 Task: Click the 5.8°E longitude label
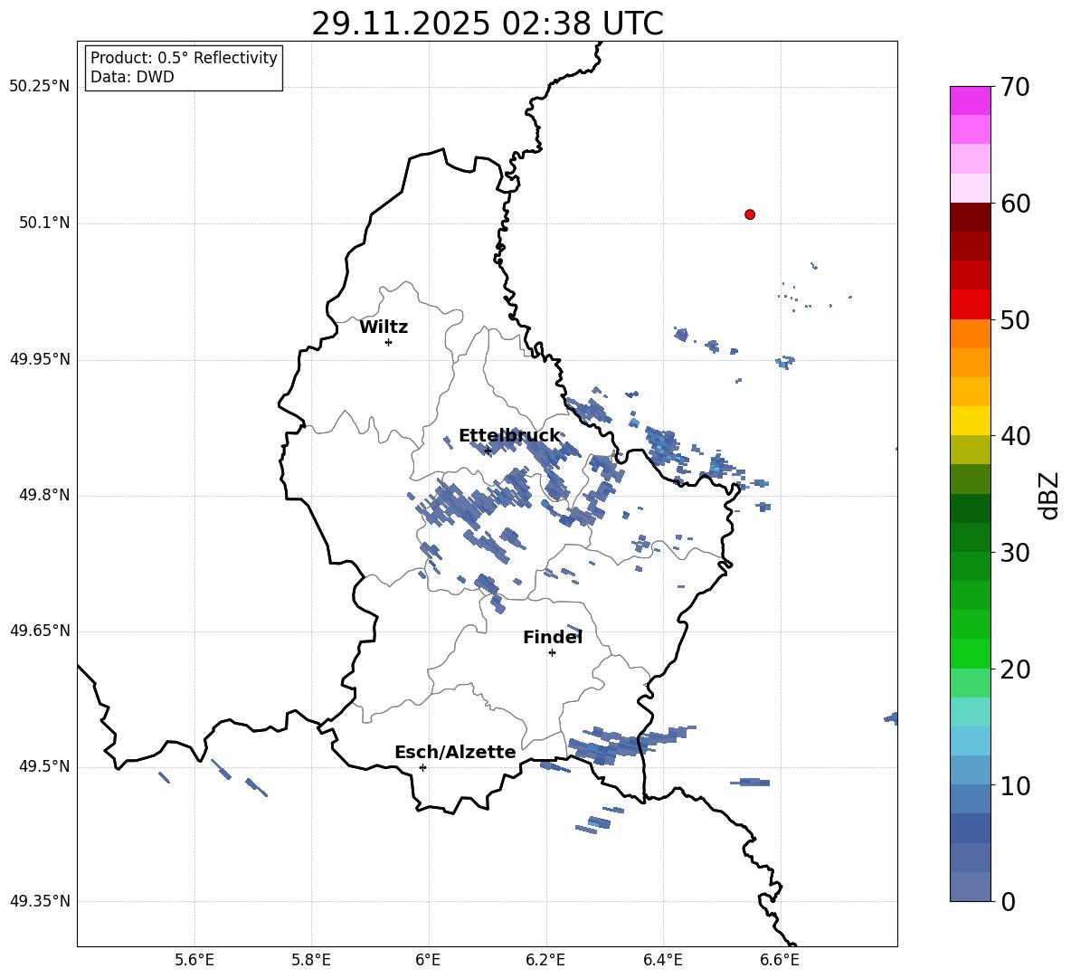pos(311,960)
